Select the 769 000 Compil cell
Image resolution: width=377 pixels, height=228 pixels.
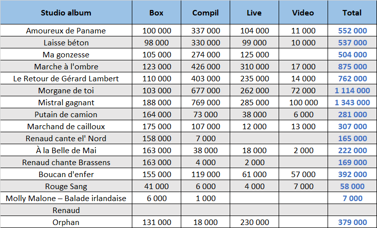205,102
